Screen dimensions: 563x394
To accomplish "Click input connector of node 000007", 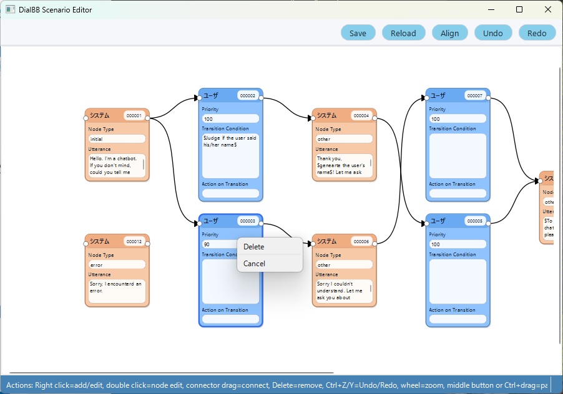I will pos(426,98).
